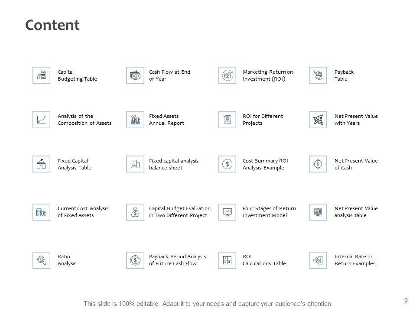Open Current Cost Analysis of Fixed Assets
Image resolution: width=416 pixels, height=312 pixels.
click(x=83, y=212)
